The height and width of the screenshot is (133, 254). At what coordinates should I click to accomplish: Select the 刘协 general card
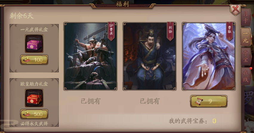[150, 56]
